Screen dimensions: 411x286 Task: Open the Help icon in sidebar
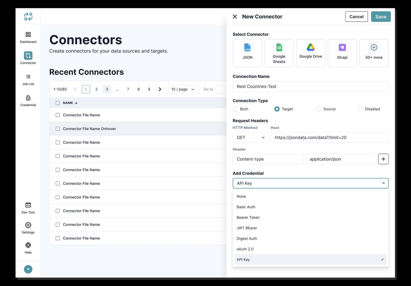click(28, 245)
